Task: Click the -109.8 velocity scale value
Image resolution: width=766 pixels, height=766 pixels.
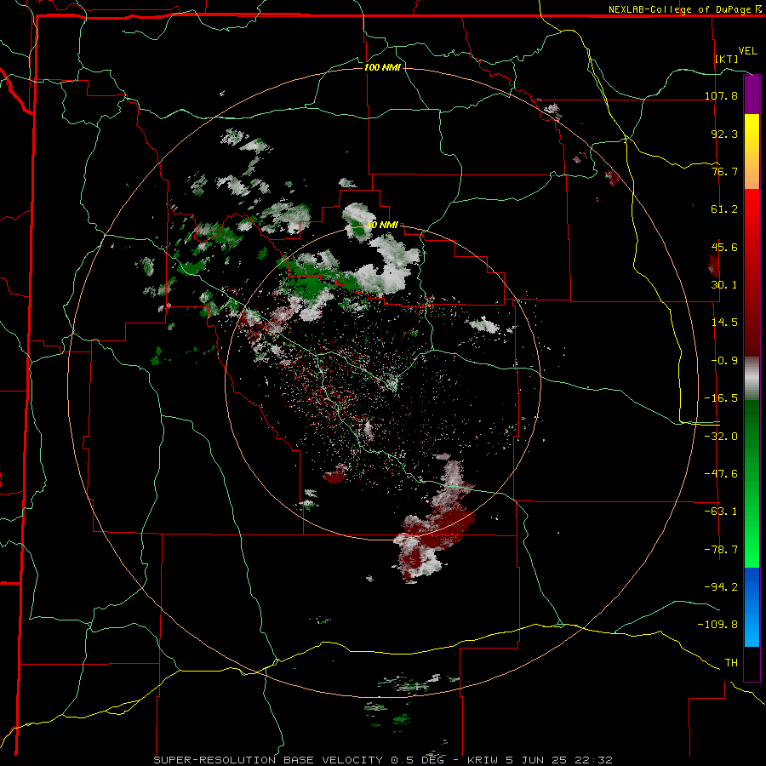Action: pyautogui.click(x=717, y=625)
